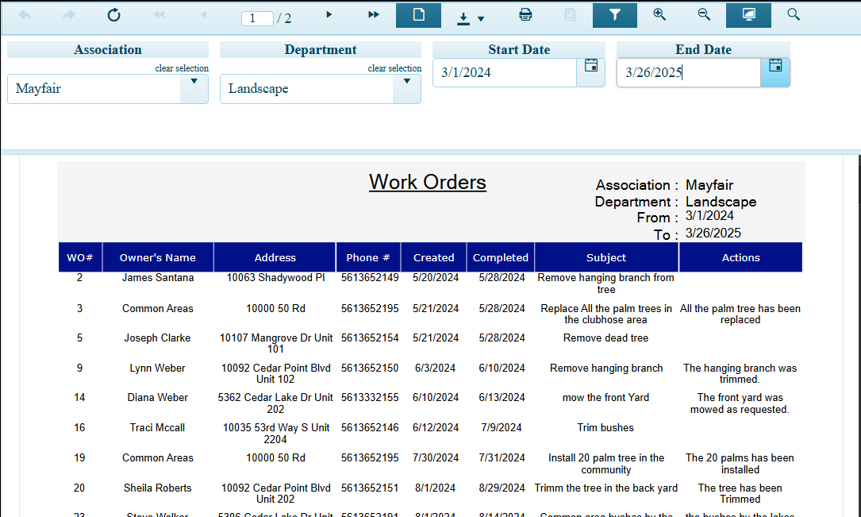Jump to the last page of the report
This screenshot has height=517, width=861.
373,14
